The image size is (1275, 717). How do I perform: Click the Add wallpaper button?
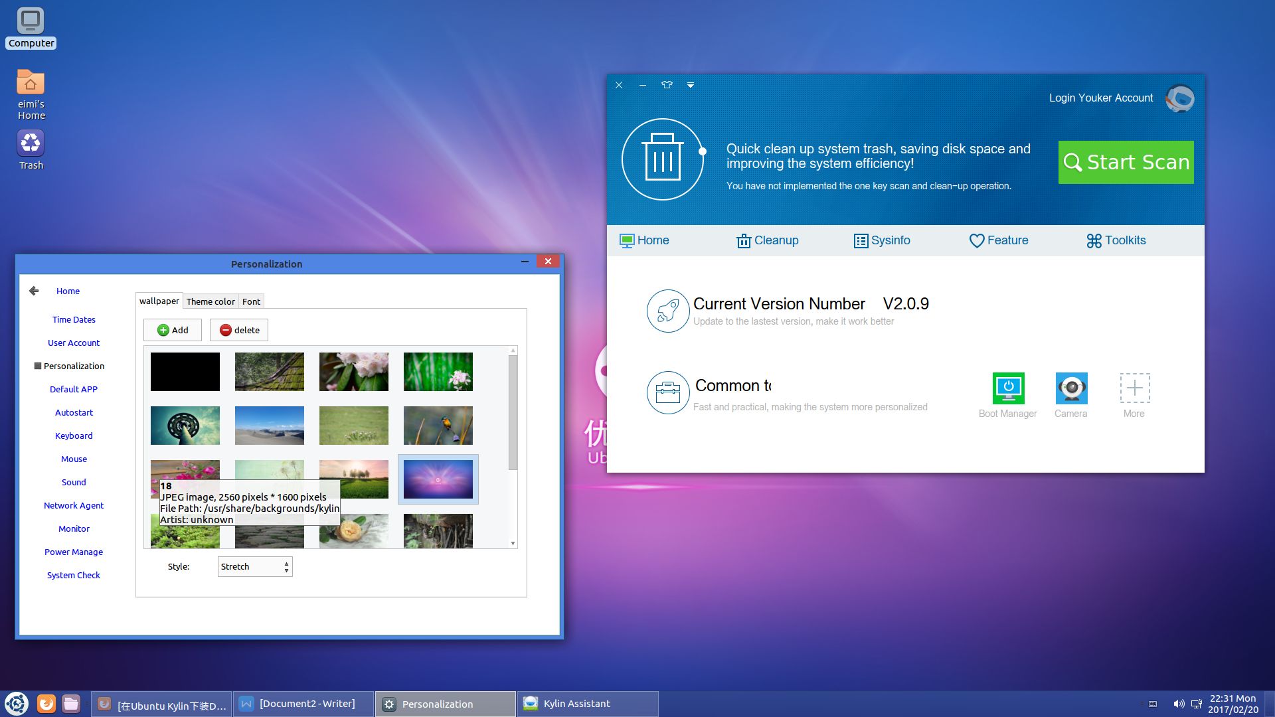coord(173,330)
